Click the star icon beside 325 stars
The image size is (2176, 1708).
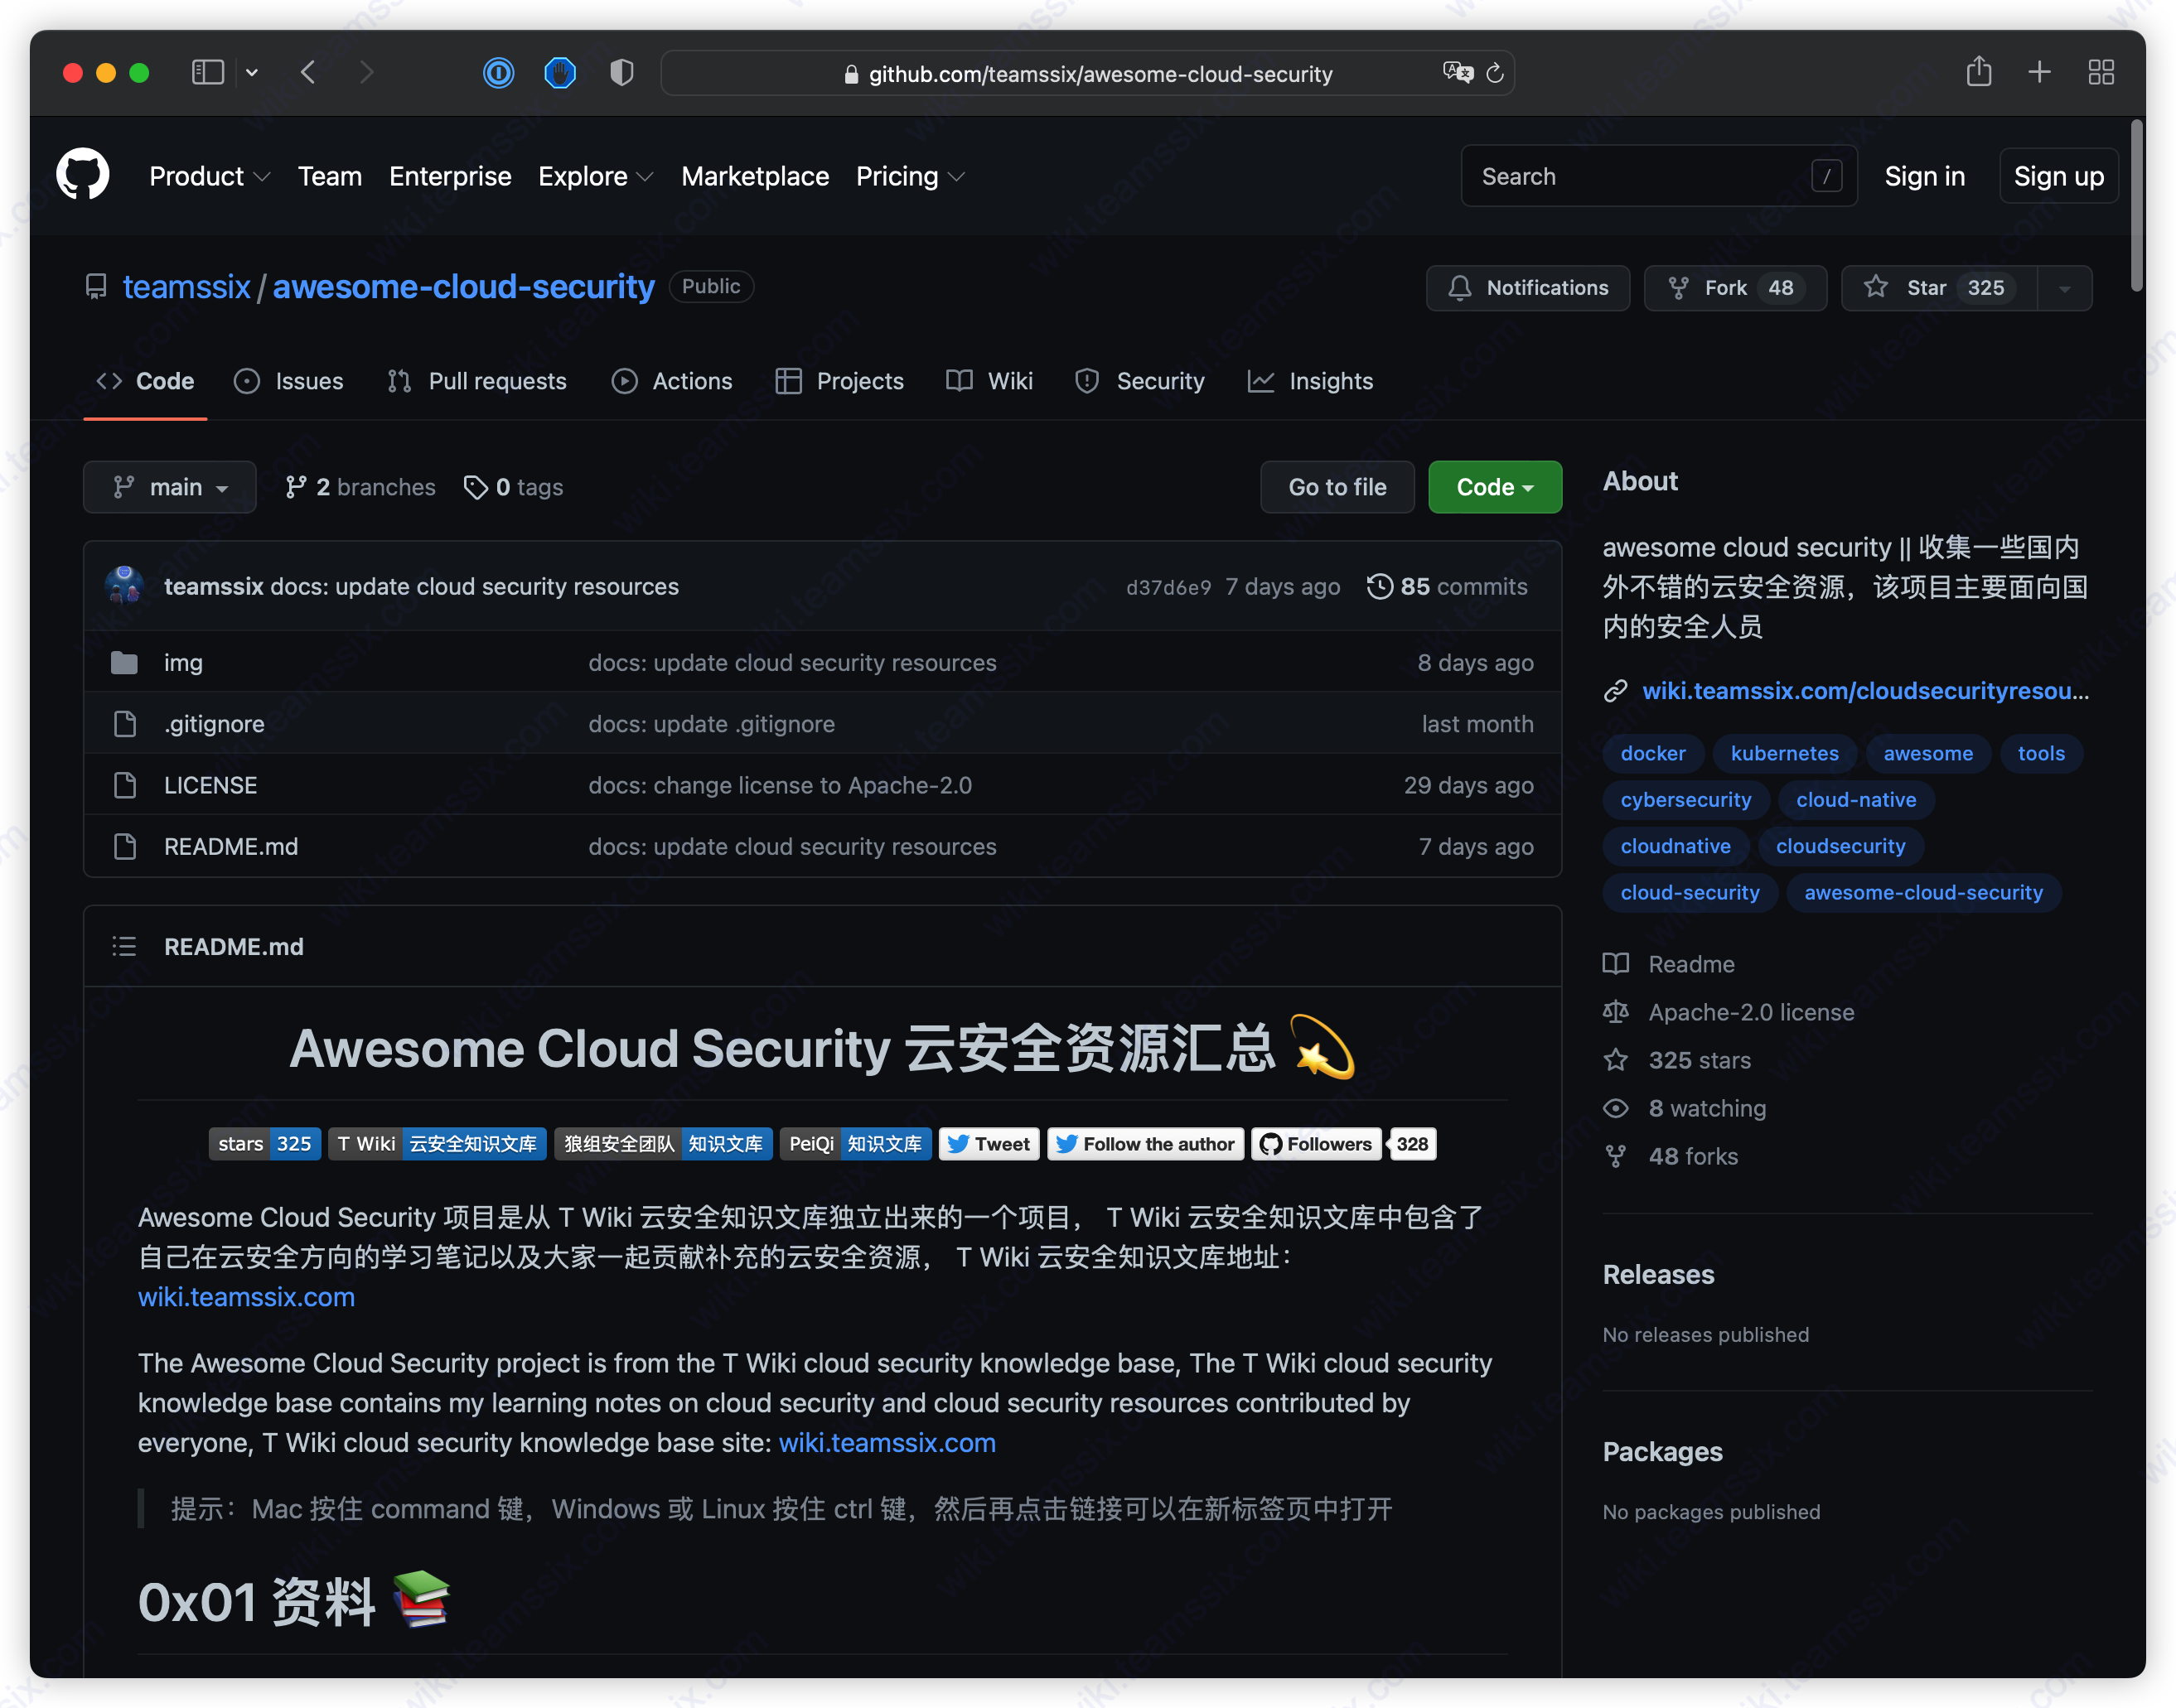(1615, 1060)
